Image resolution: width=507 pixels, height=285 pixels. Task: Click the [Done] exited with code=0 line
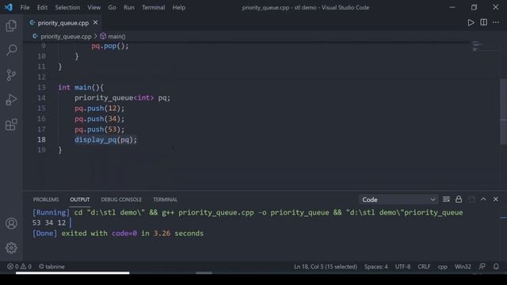coord(118,234)
